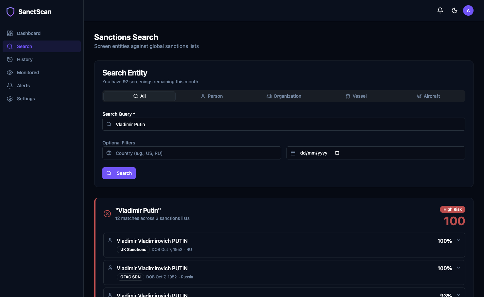This screenshot has height=297, width=484.
Task: Open the notifications bell icon
Action: (x=440, y=10)
